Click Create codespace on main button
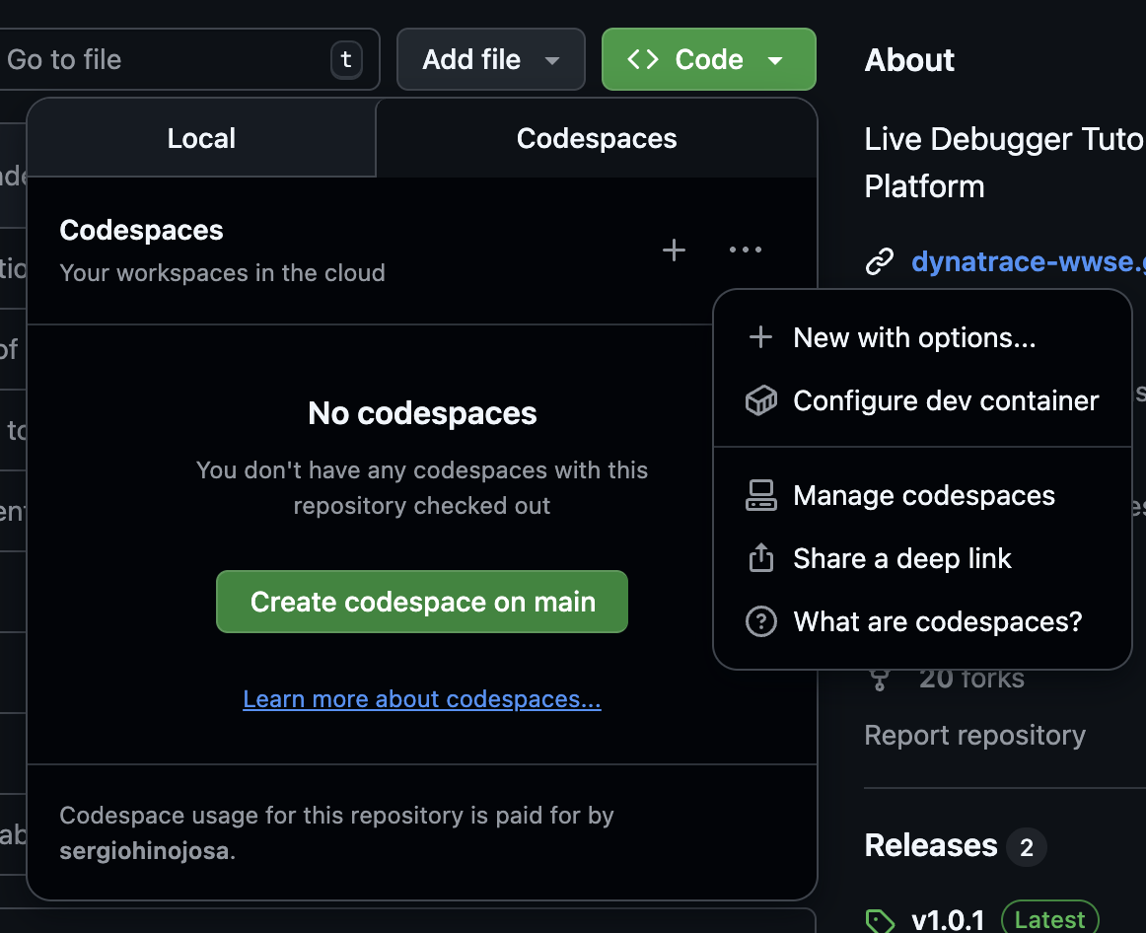 [x=422, y=602]
